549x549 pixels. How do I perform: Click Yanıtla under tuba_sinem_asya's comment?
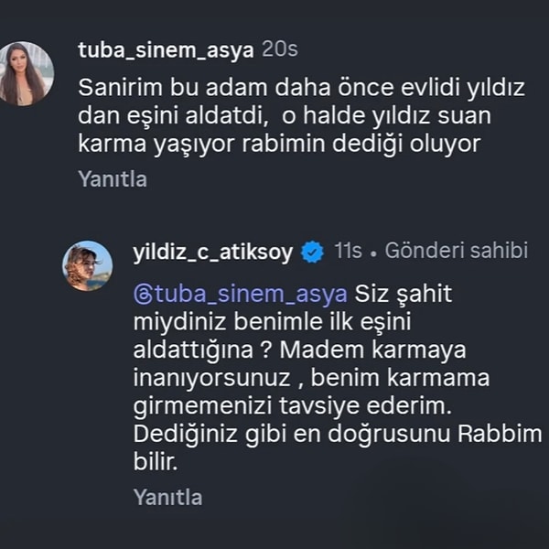point(113,179)
